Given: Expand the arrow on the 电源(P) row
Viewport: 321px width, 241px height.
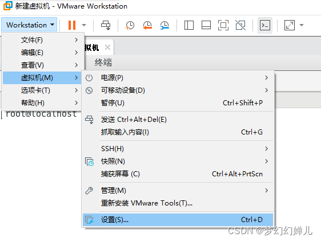Looking at the screenshot, I should (x=266, y=78).
